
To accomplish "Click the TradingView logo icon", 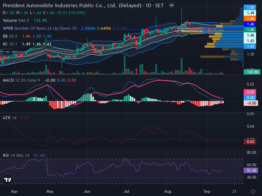I will pos(8,180).
